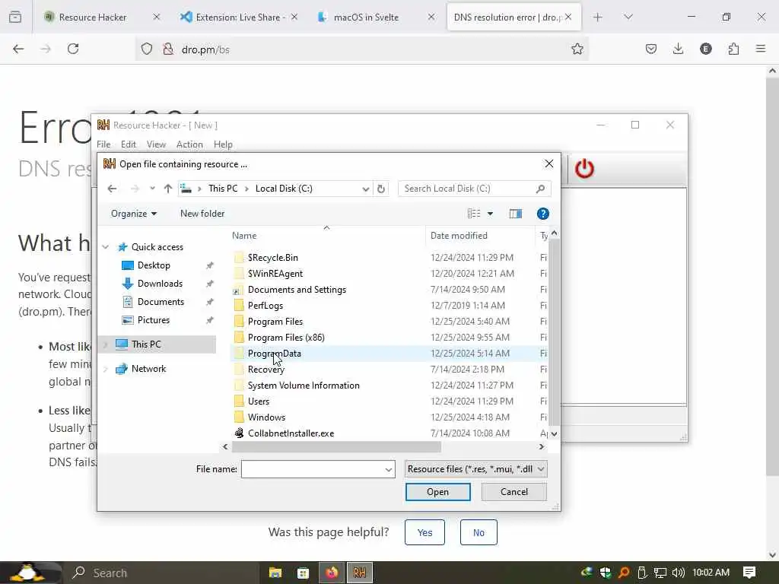Click the File name input field
Viewport: 779px width, 584px height.
313,469
